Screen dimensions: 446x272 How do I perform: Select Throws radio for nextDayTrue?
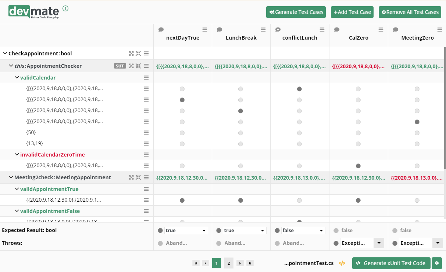pos(160,243)
